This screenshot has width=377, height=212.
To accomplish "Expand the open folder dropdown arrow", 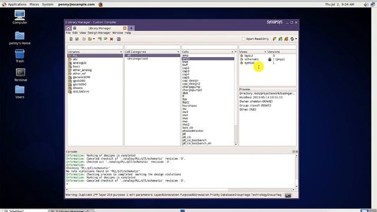I will point(94,39).
